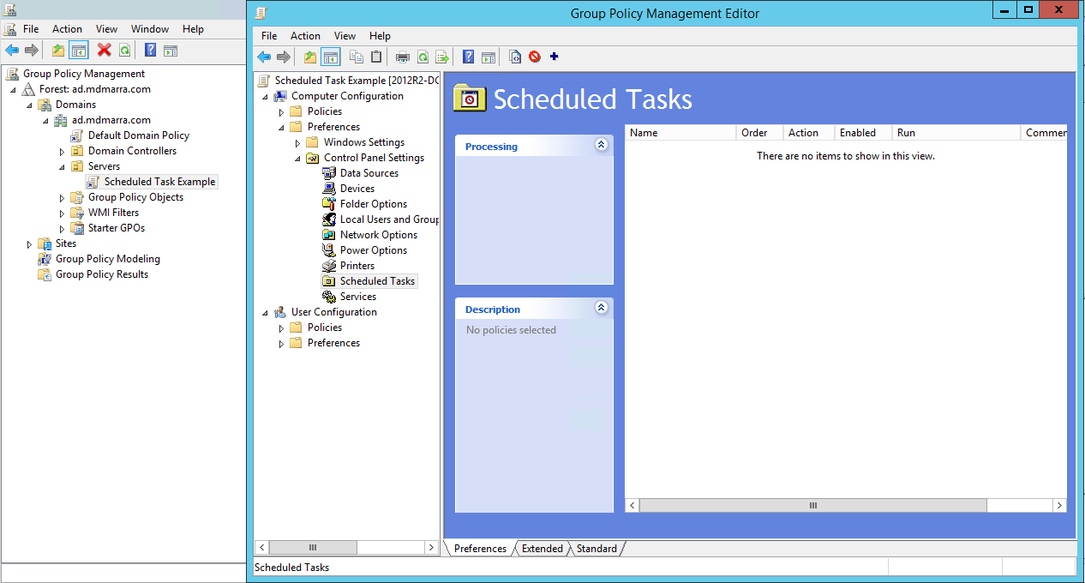Expand the Preferences folder under User Configuration

[281, 344]
